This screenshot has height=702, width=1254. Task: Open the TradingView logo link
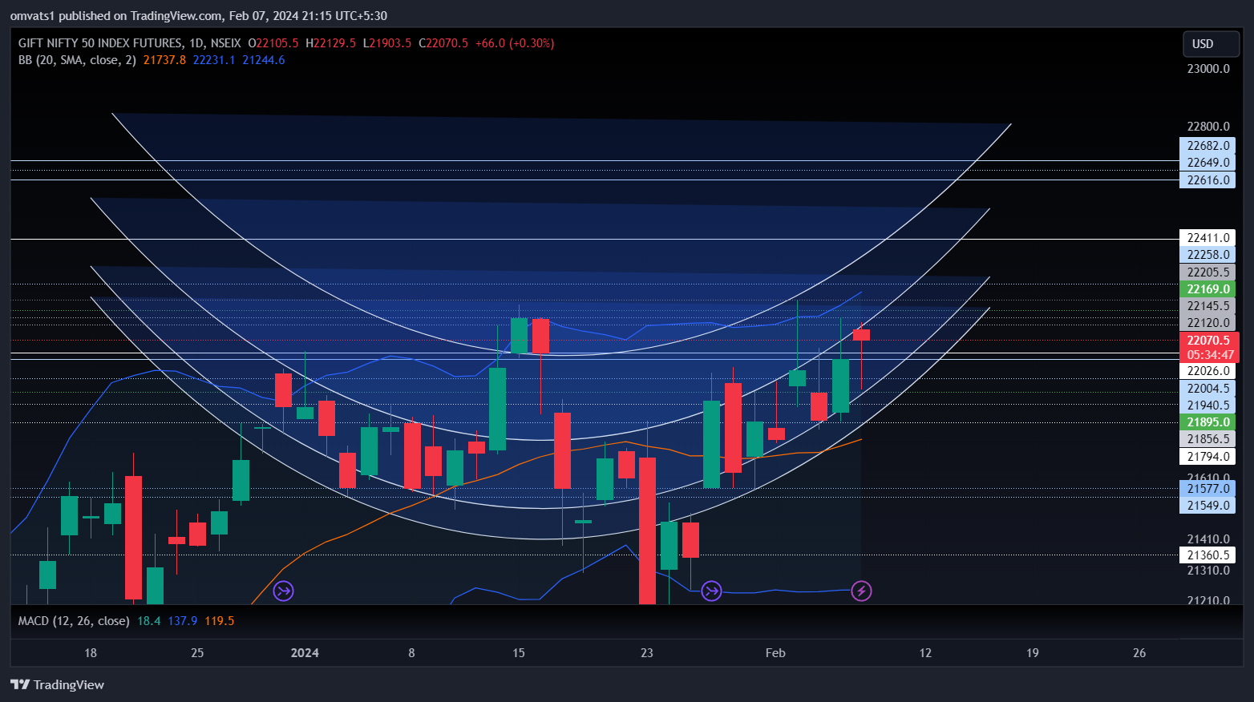point(57,684)
